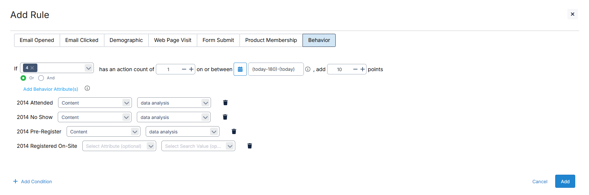Select the Or radio button
Image resolution: width=589 pixels, height=195 pixels.
pos(23,78)
